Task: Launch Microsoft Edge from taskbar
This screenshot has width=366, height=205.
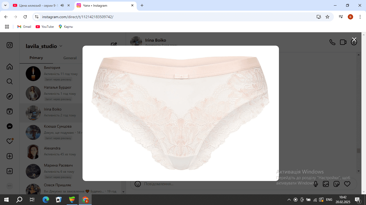Action: click(46, 199)
